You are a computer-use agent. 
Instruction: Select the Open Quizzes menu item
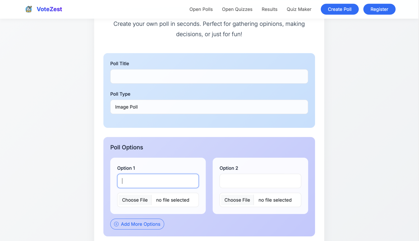(237, 9)
